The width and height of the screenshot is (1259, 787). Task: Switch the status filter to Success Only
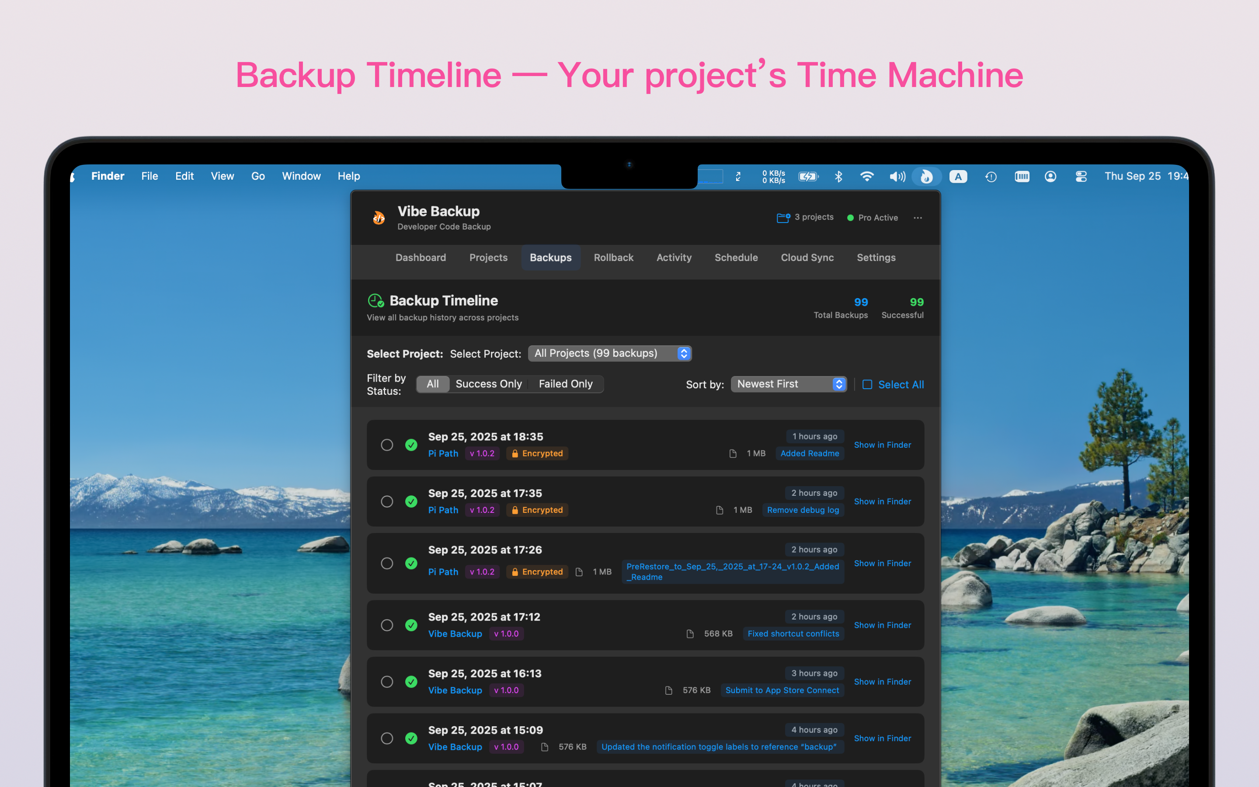488,383
